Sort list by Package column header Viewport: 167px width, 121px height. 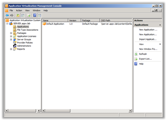tap(90, 20)
